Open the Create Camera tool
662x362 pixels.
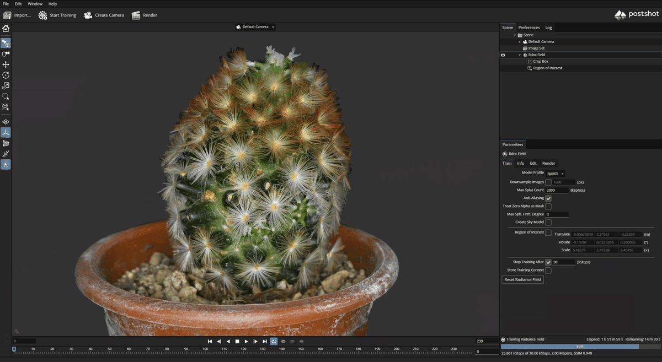(x=104, y=15)
